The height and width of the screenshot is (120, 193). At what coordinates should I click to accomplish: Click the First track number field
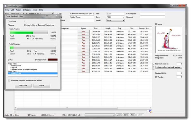179,64
